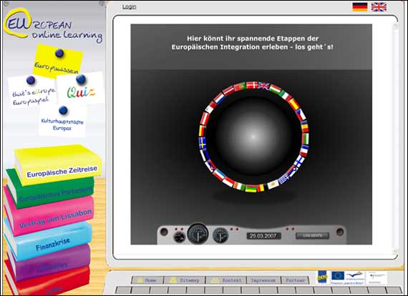This screenshot has height=296, width=408.
Task: Click the UK flag on the flag ring
Action: coord(263,86)
